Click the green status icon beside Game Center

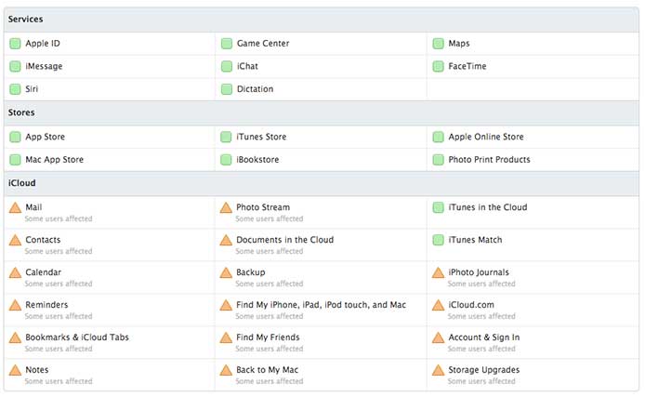[x=227, y=43]
